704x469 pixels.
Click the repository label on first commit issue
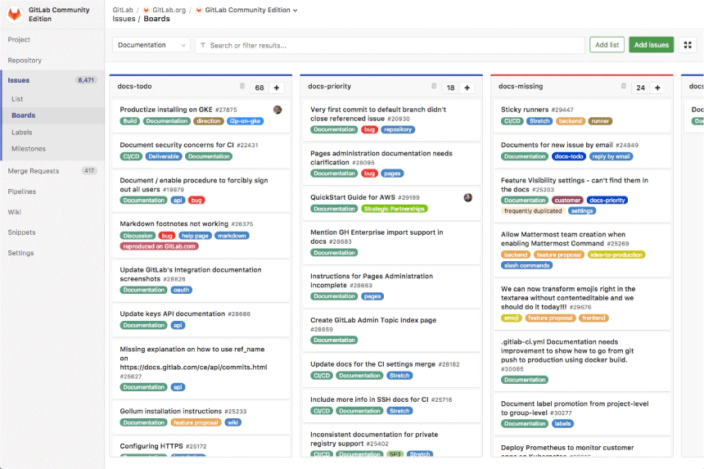[x=398, y=129]
